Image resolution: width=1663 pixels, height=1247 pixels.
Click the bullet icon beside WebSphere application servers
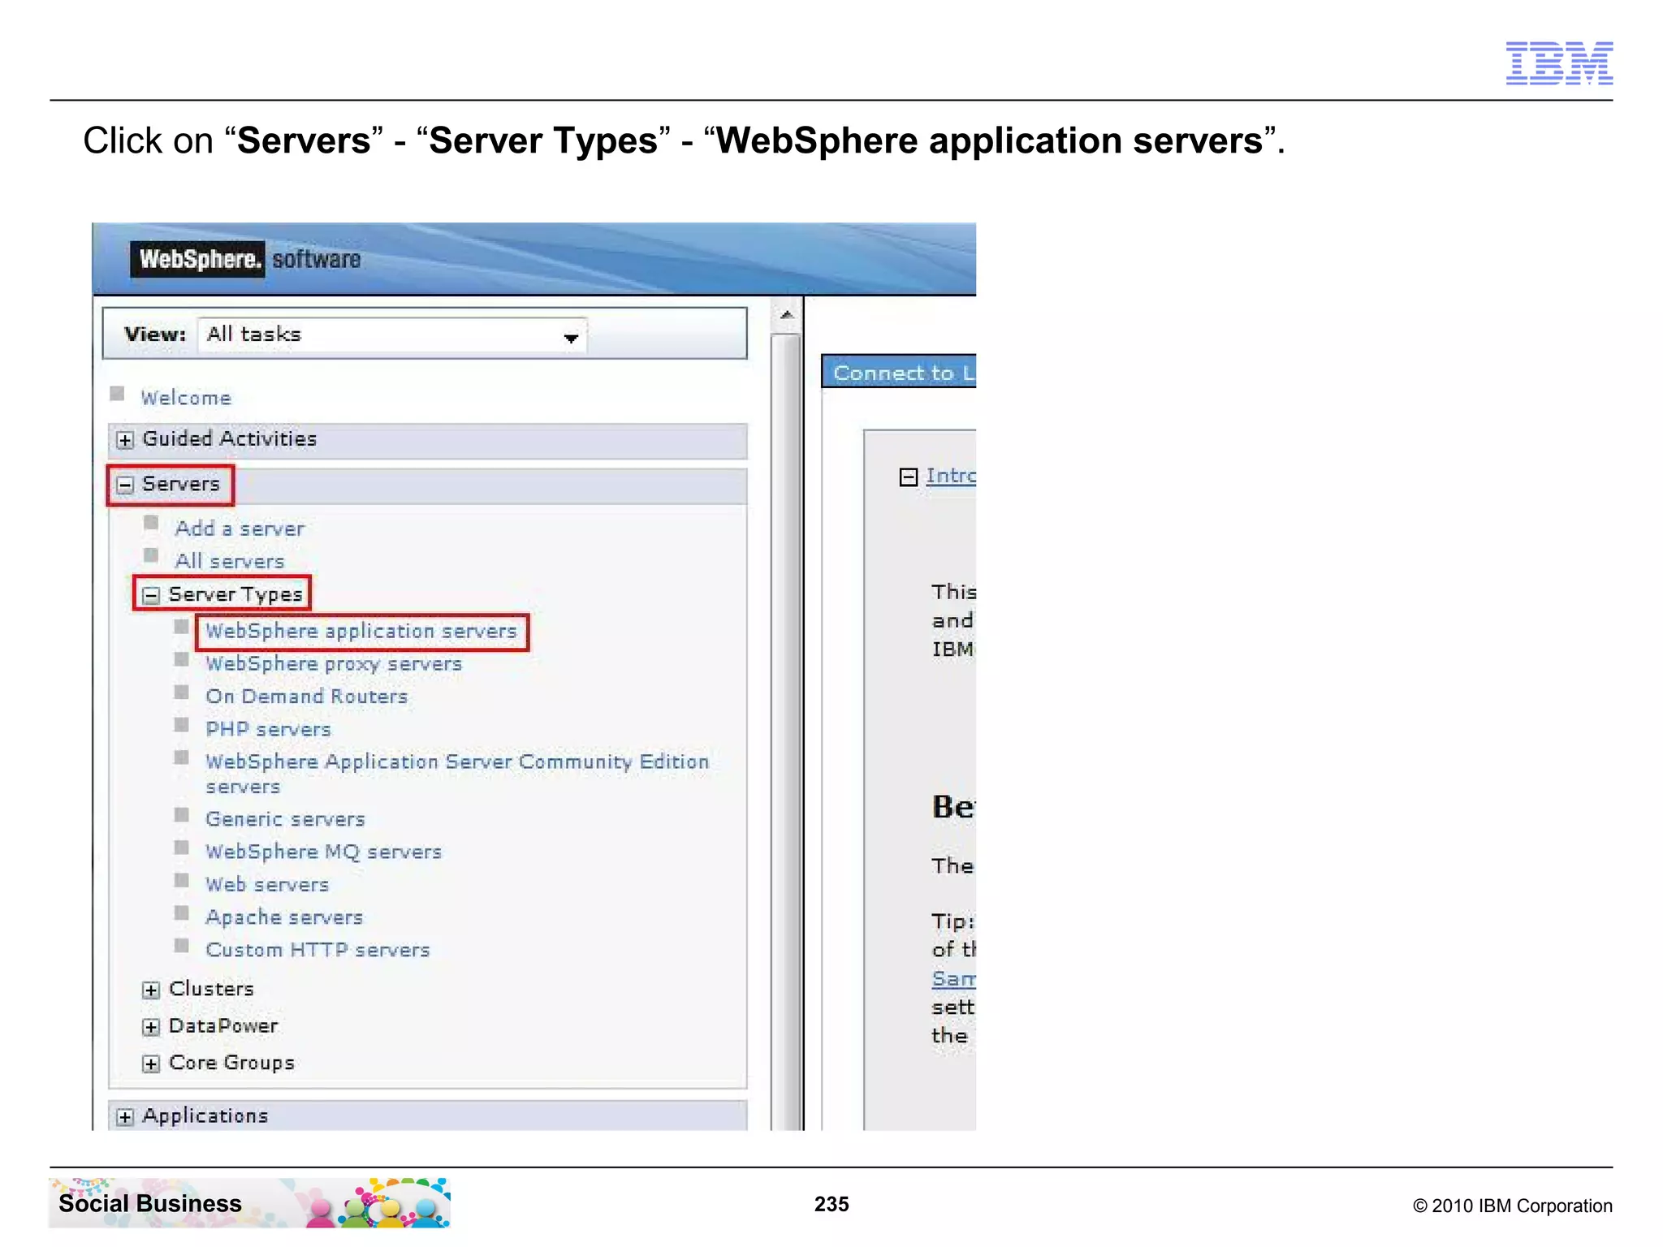181,627
